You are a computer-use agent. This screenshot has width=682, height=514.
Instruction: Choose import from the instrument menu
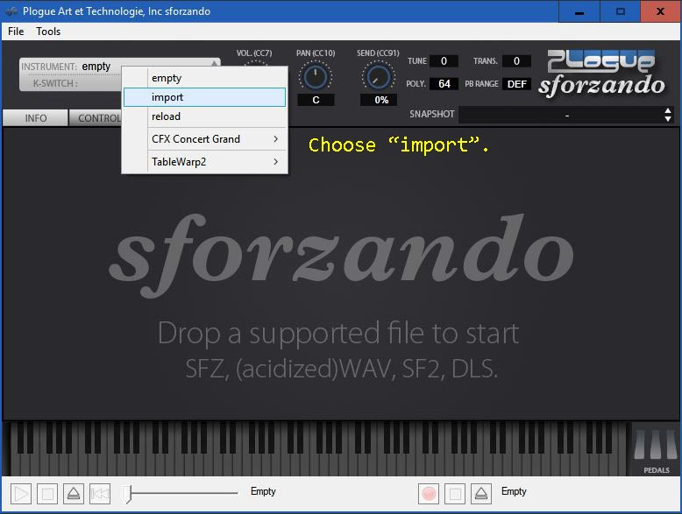[204, 97]
